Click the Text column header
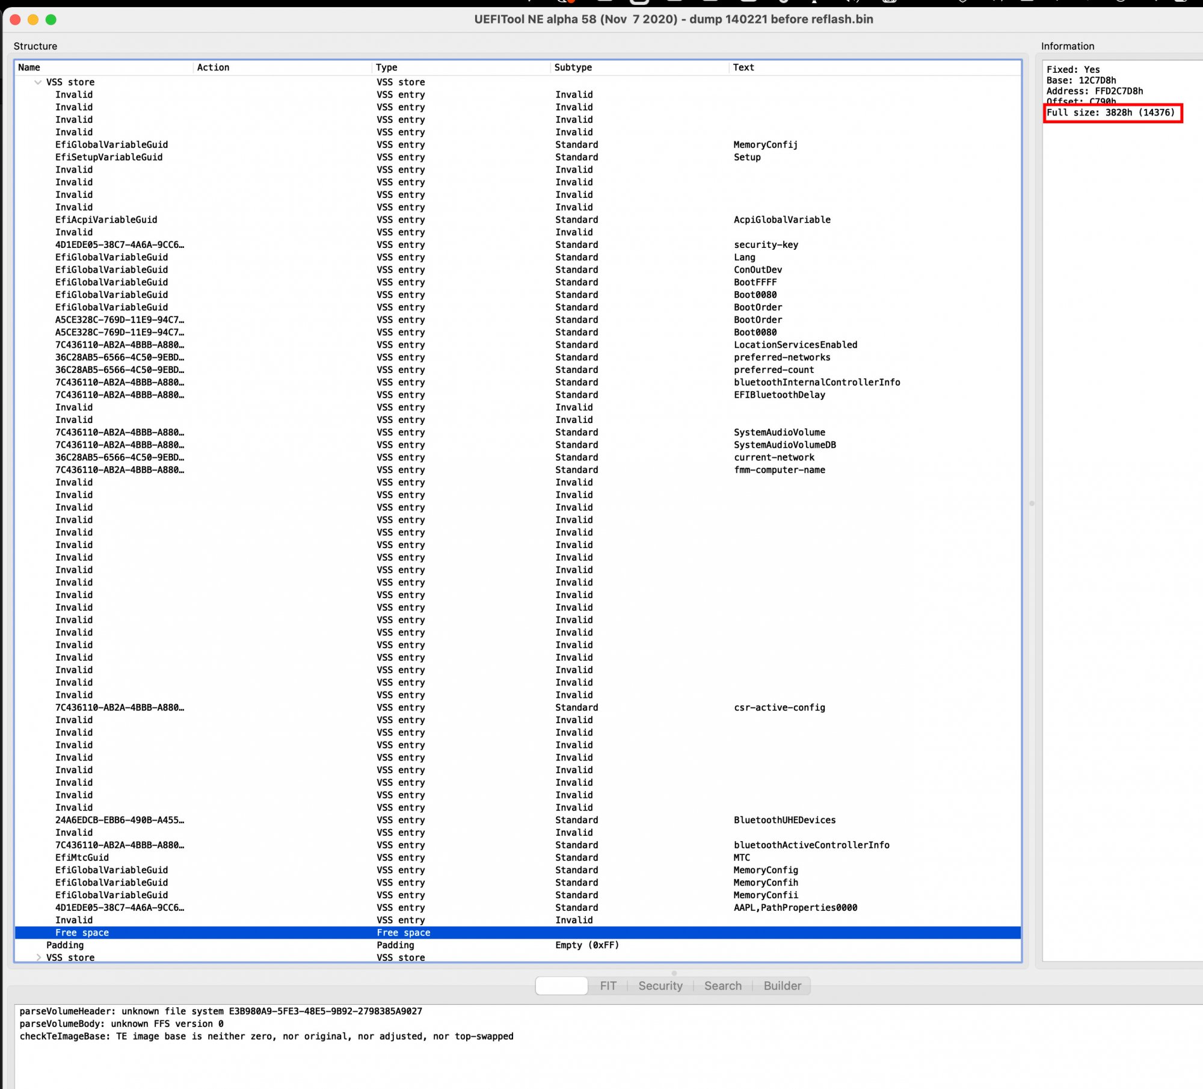The height and width of the screenshot is (1089, 1203). click(x=743, y=67)
